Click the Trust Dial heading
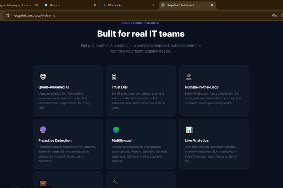The height and width of the screenshot is (188, 283). (x=120, y=87)
